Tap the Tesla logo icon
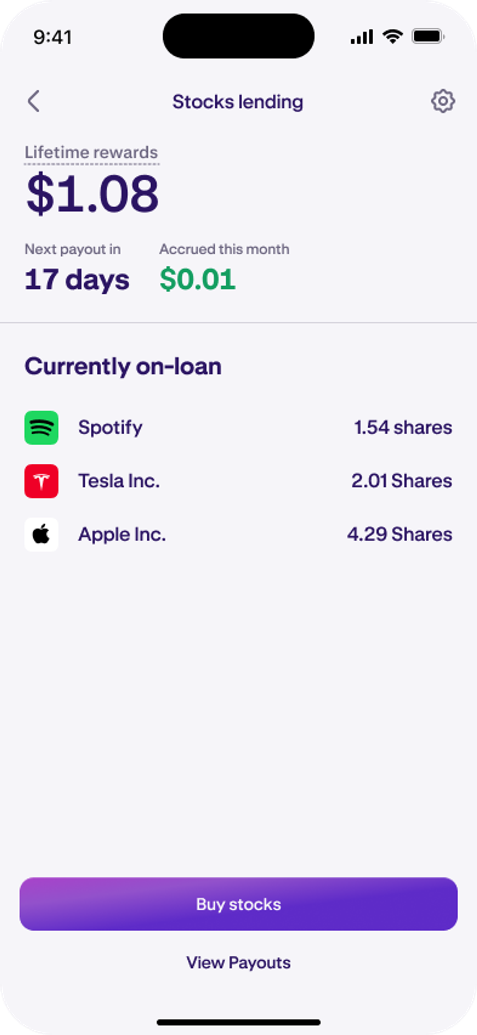Image resolution: width=477 pixels, height=1035 pixels. (41, 481)
